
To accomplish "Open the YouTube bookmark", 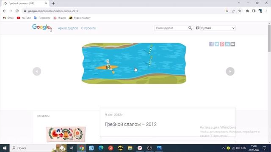I will [24, 18].
